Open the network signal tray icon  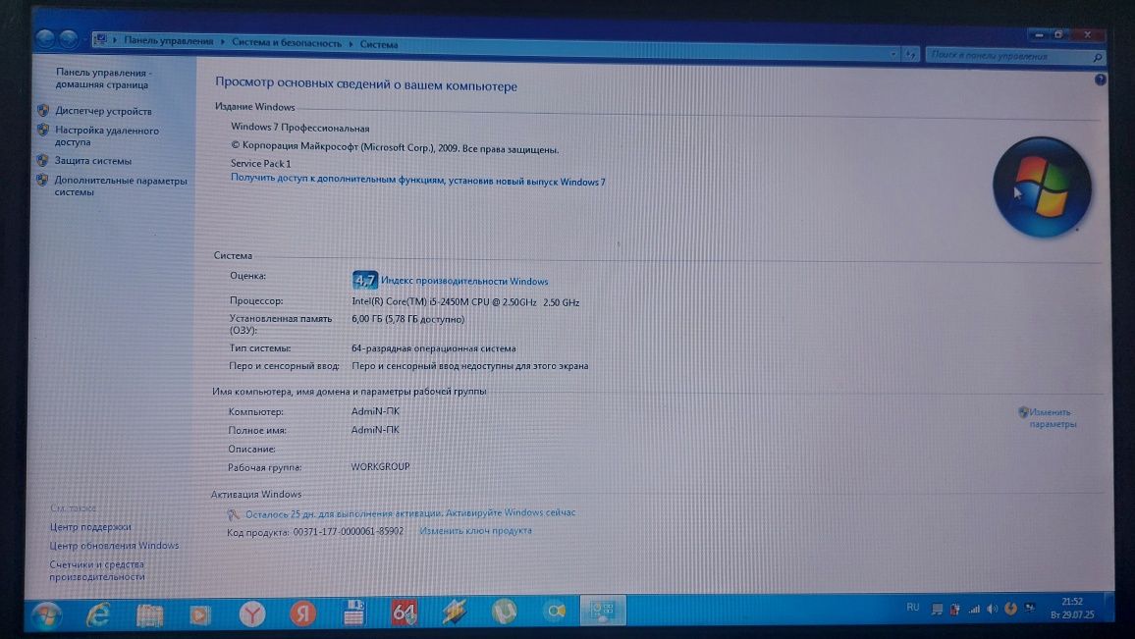point(974,610)
